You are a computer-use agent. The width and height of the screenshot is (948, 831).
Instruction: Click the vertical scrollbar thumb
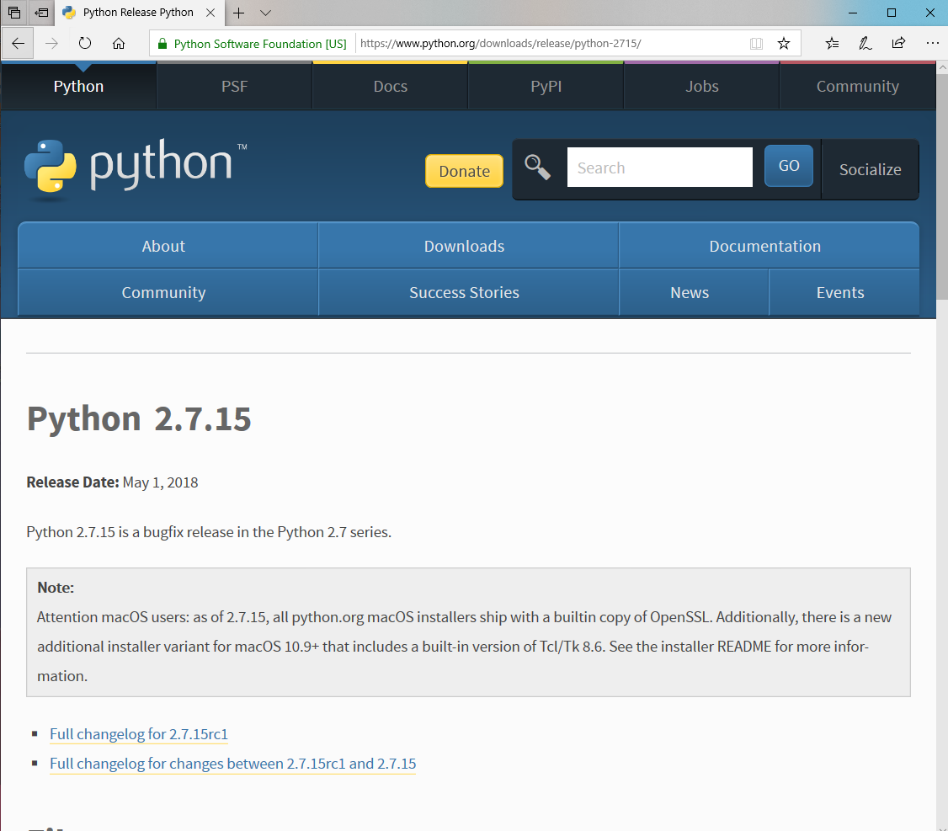coord(942,187)
